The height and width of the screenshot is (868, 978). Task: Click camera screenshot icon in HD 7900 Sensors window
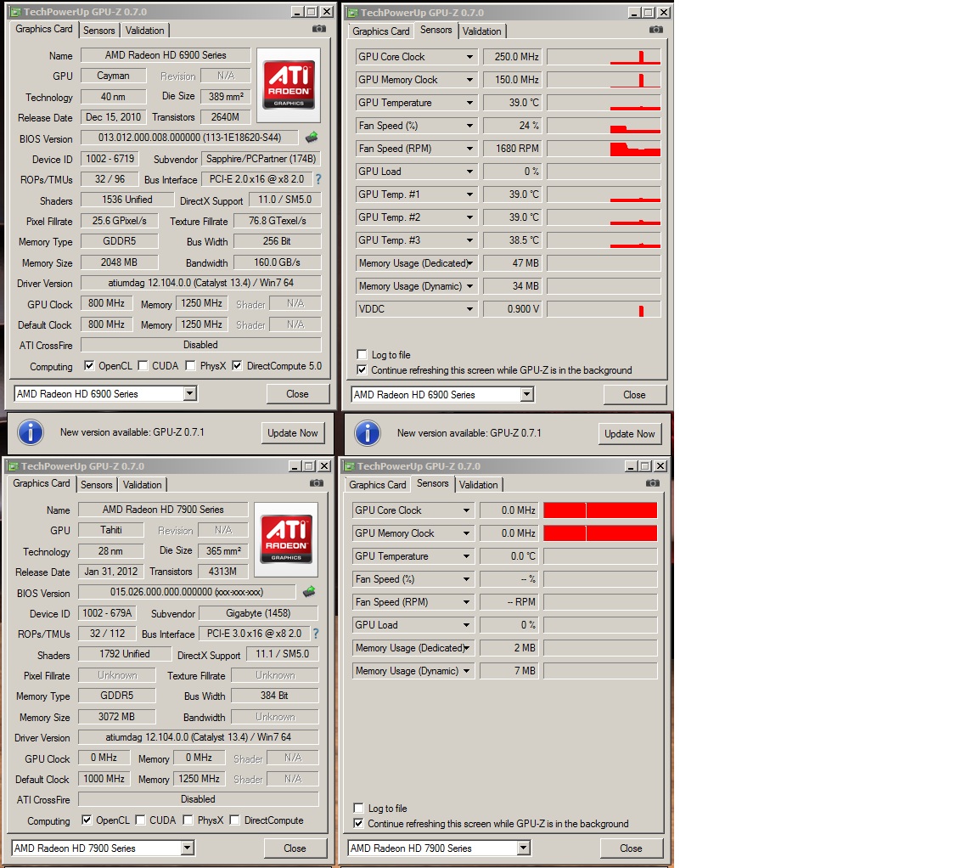(x=652, y=483)
